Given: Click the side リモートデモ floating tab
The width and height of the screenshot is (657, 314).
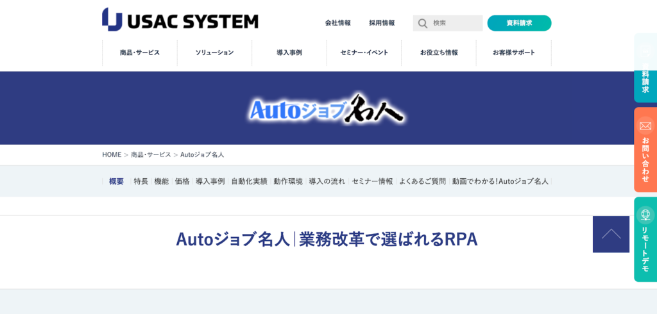Looking at the screenshot, I should 645,240.
